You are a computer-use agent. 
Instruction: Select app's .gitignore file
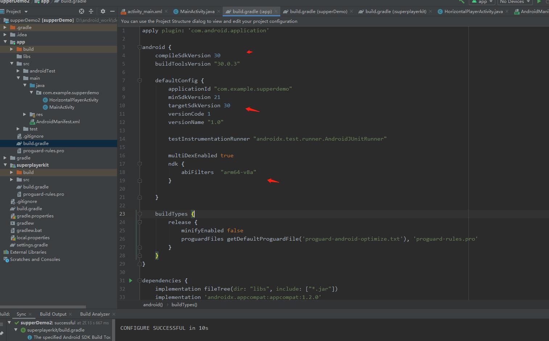click(x=33, y=136)
